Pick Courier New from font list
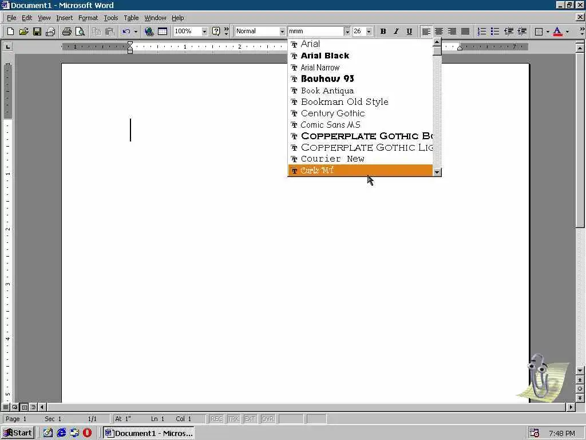This screenshot has width=586, height=440. [361, 159]
